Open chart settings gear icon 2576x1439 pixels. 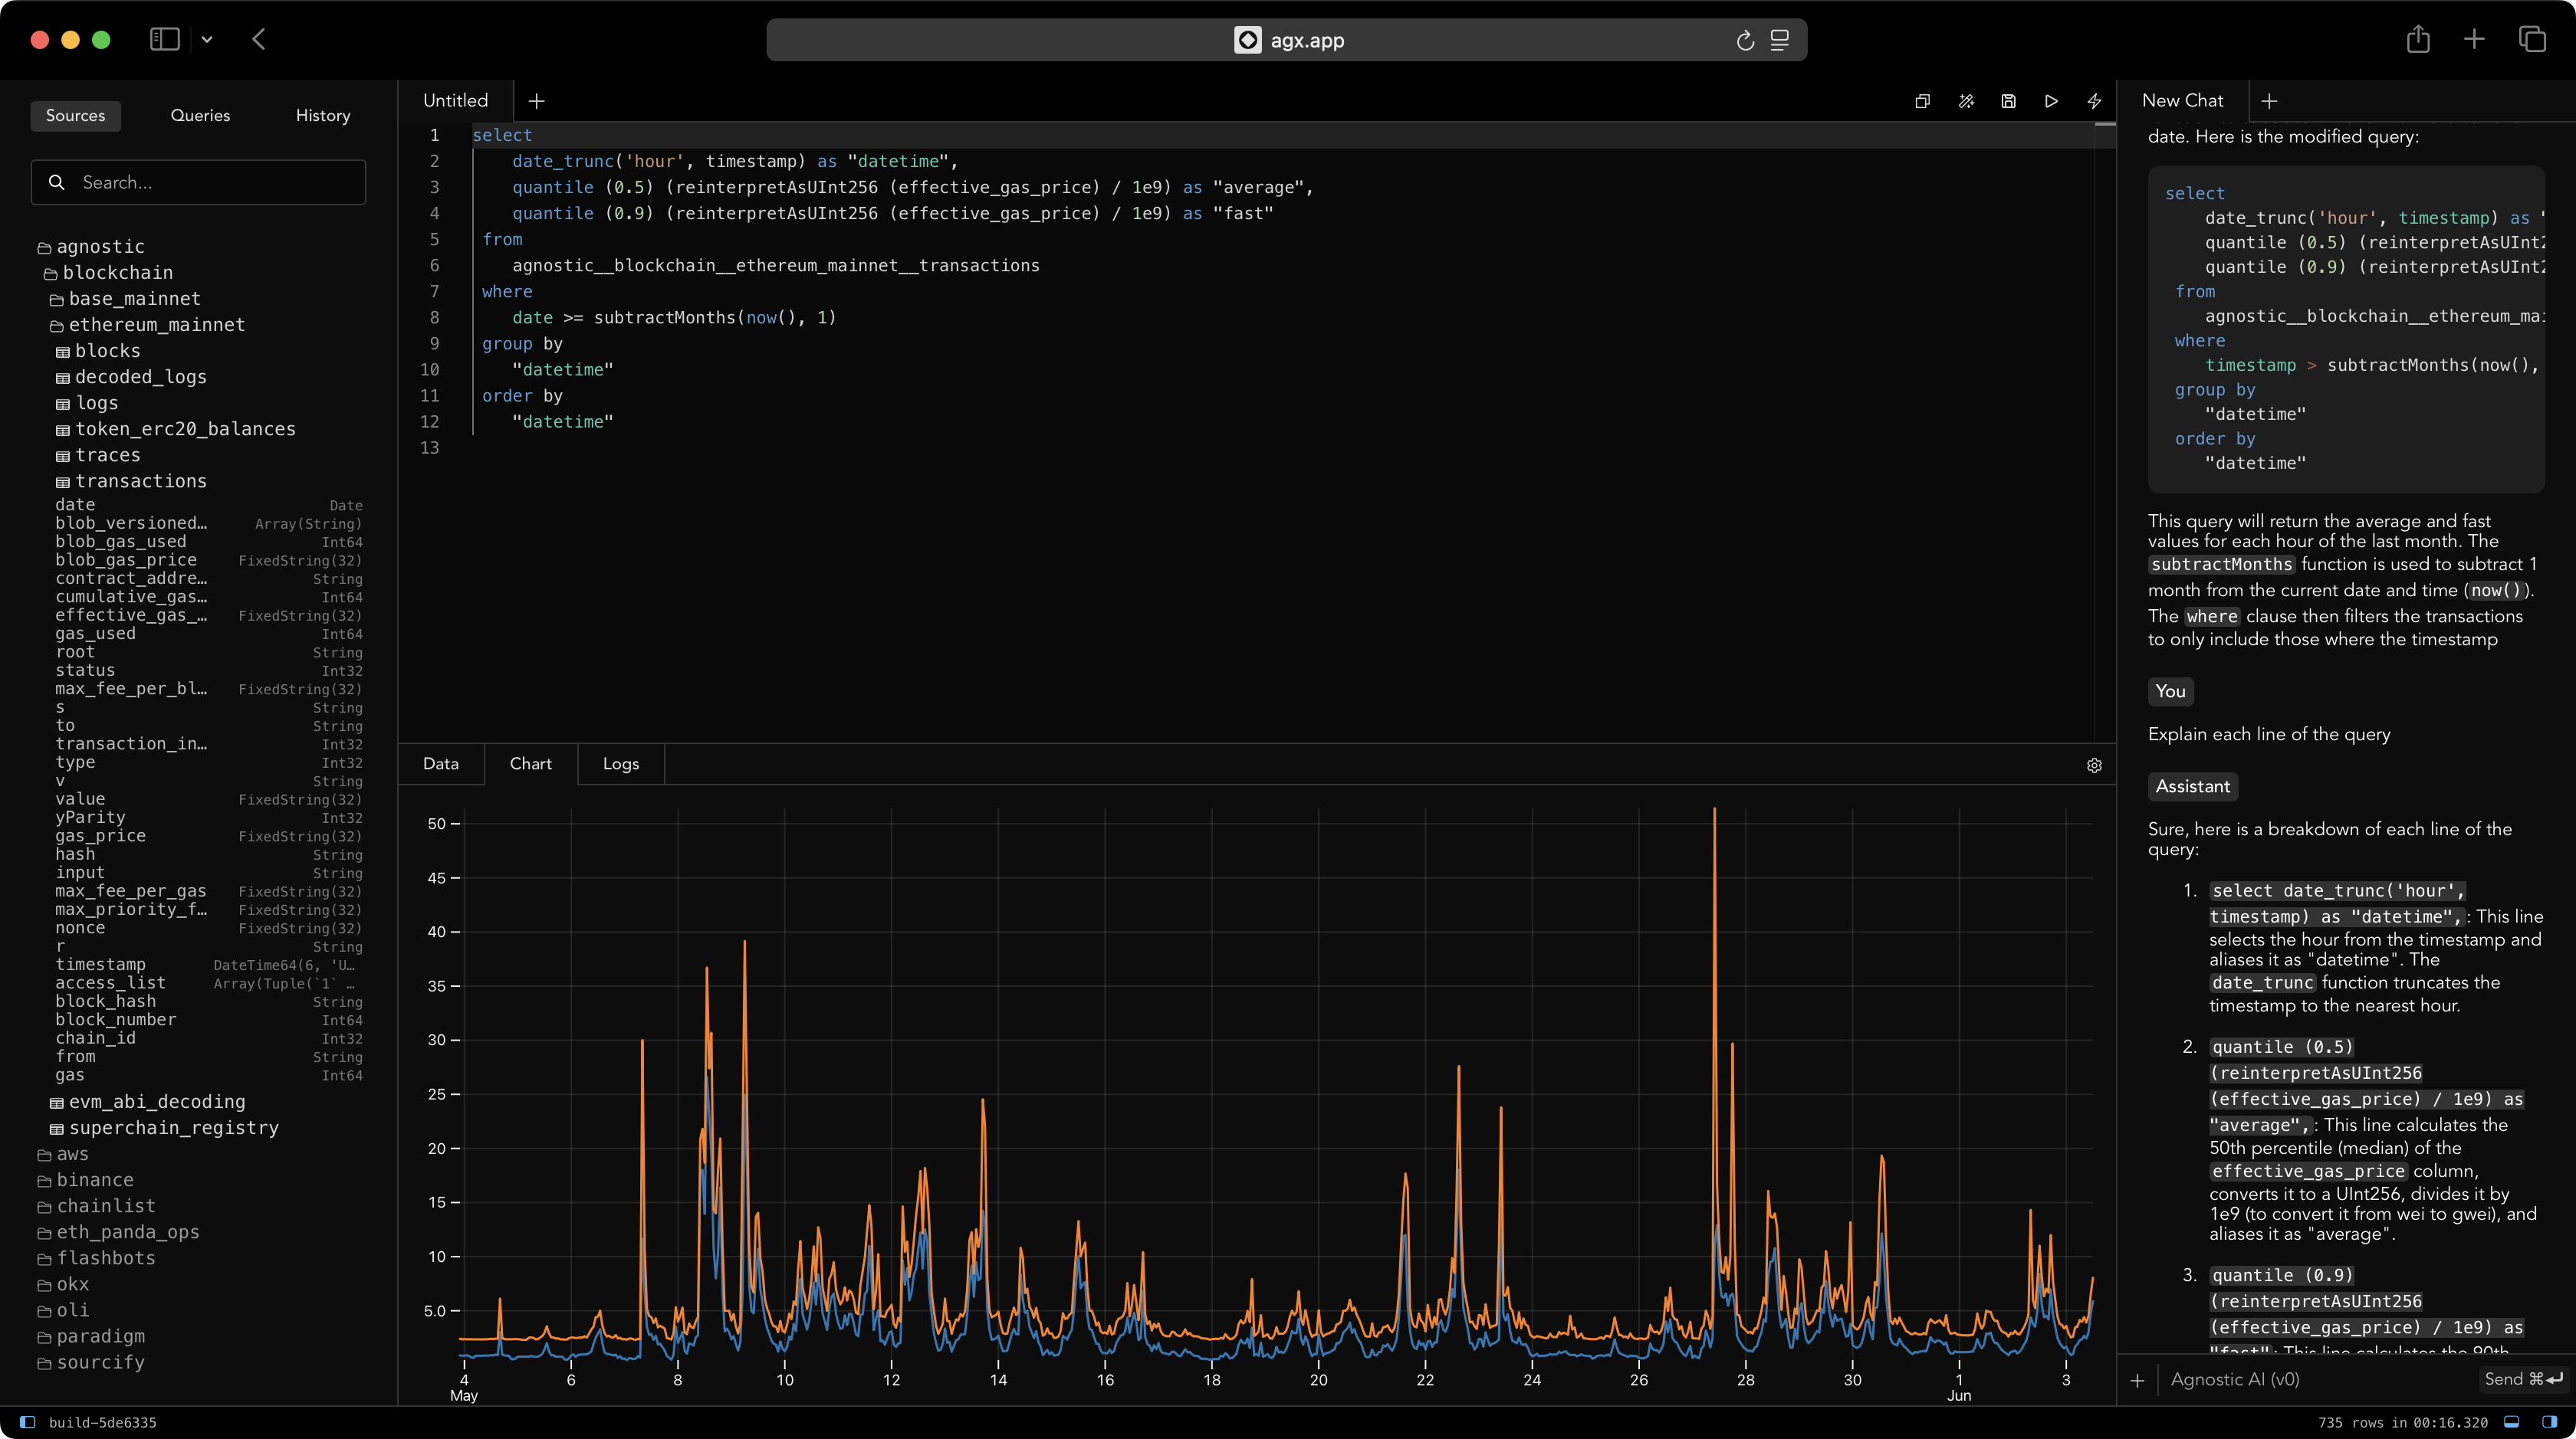pyautogui.click(x=2094, y=765)
